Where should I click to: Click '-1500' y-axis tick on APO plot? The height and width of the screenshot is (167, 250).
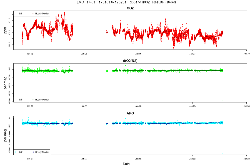pyautogui.click(x=9, y=142)
